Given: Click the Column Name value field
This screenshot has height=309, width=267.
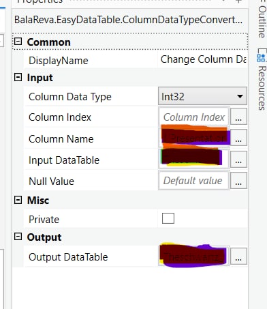Looking at the screenshot, I should pos(194,138).
